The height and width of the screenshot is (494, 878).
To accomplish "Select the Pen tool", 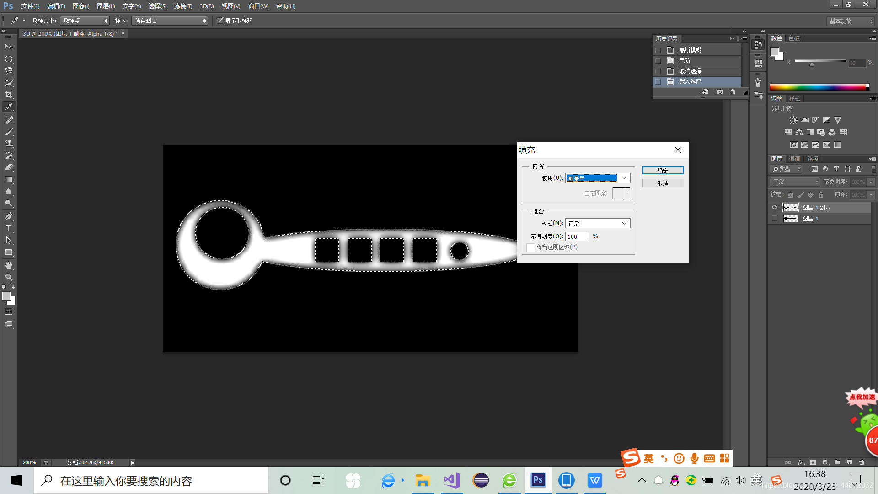I will coord(9,216).
